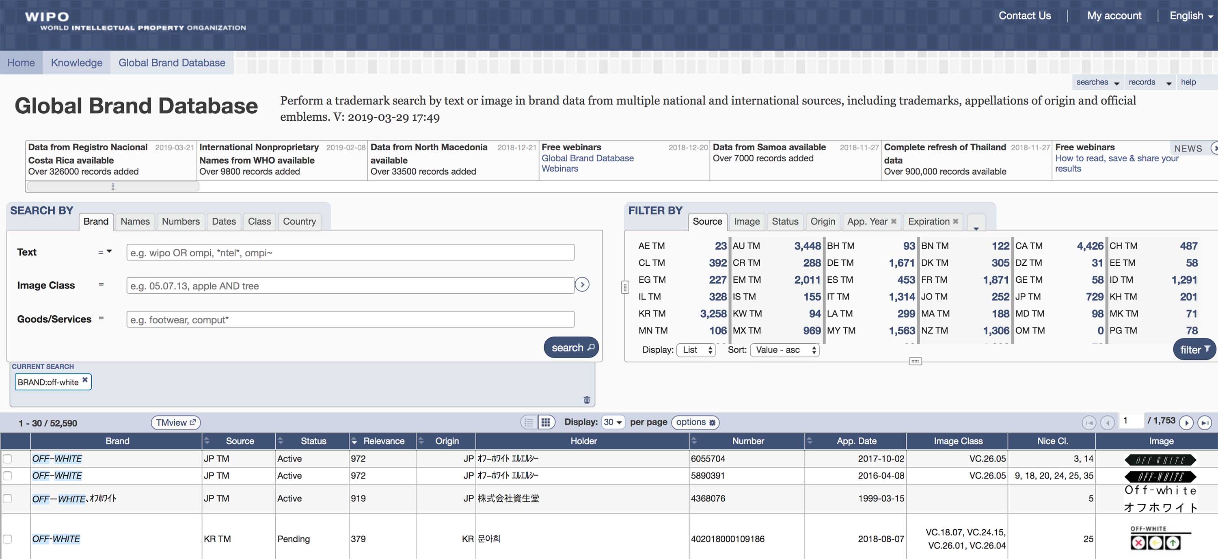1218x559 pixels.
Task: Sort results by Source column
Action: tap(207, 441)
